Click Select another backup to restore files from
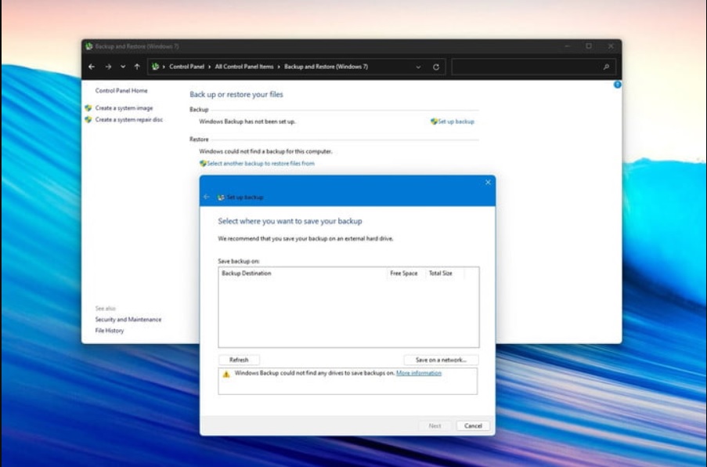Image resolution: width=707 pixels, height=467 pixels. pyautogui.click(x=261, y=163)
